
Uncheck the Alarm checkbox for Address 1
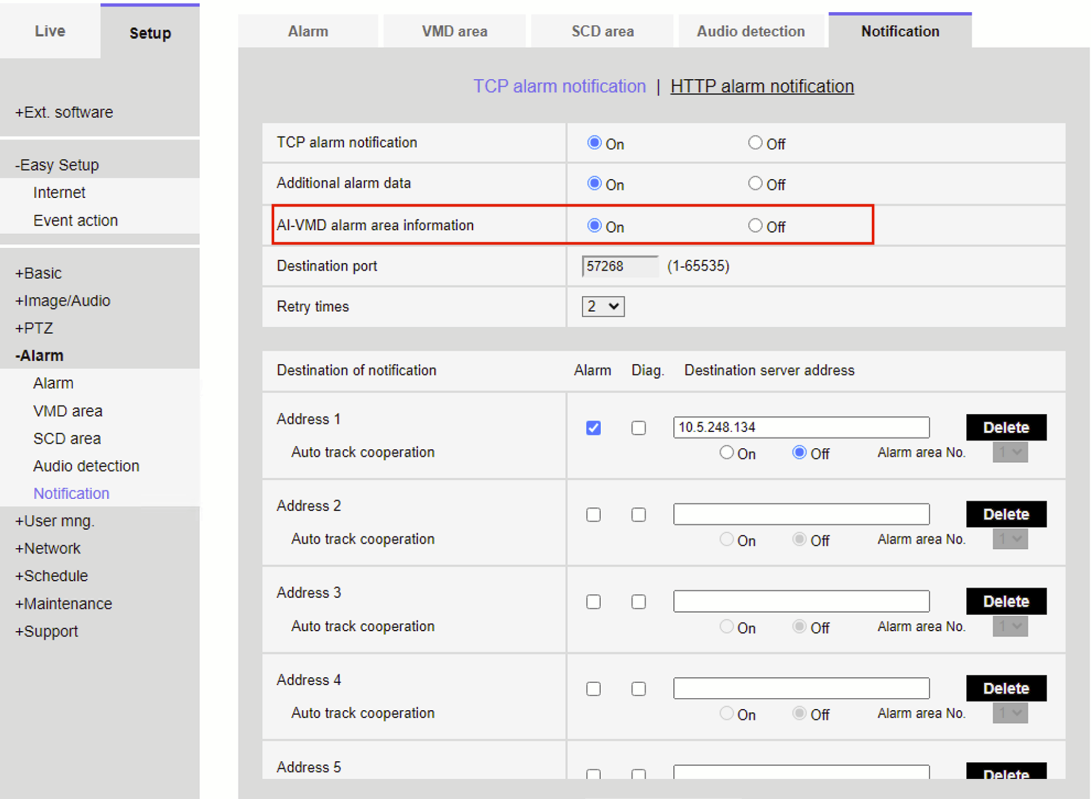coord(593,428)
